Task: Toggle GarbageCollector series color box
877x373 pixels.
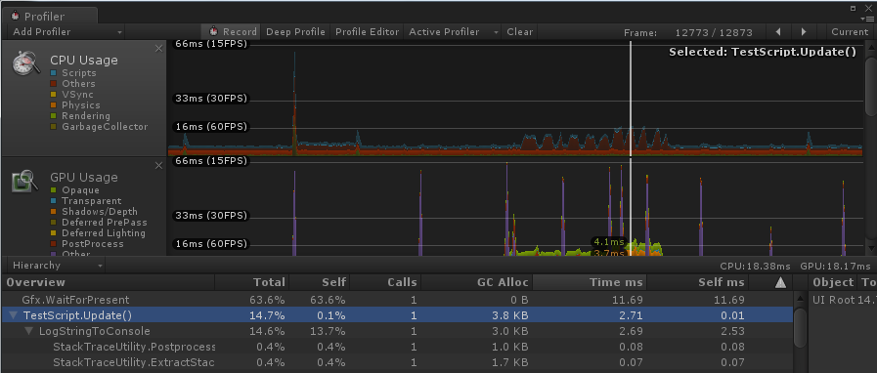Action: pyautogui.click(x=54, y=127)
